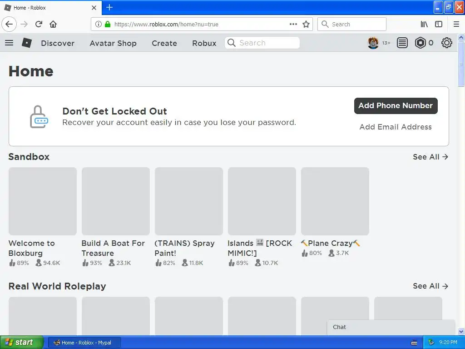Click the keyboard icon in system tray

(x=414, y=343)
